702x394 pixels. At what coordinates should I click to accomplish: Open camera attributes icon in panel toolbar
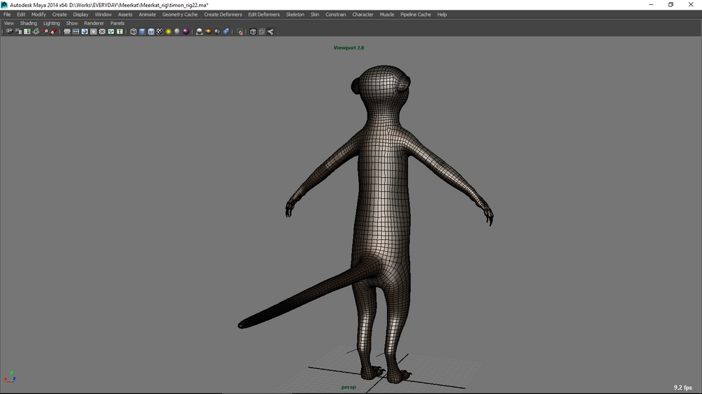click(x=18, y=31)
